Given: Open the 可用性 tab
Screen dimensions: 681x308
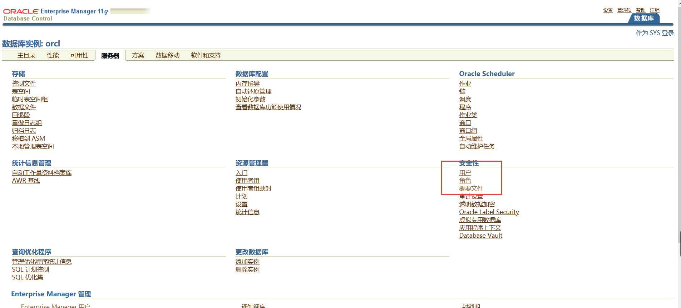Looking at the screenshot, I should (x=79, y=55).
